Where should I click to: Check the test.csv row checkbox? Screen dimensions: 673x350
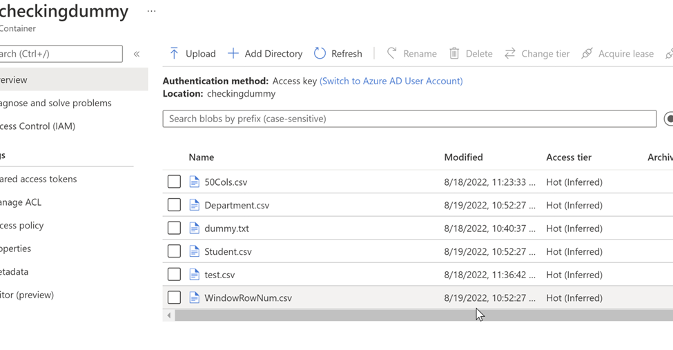pyautogui.click(x=174, y=275)
